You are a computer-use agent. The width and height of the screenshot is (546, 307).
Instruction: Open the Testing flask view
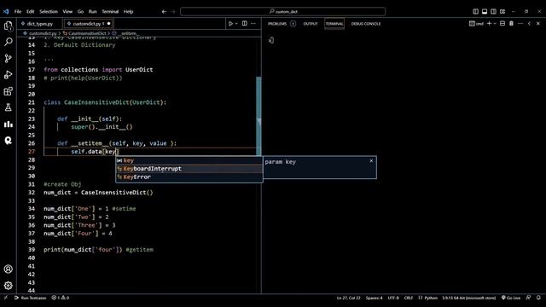coord(8,107)
